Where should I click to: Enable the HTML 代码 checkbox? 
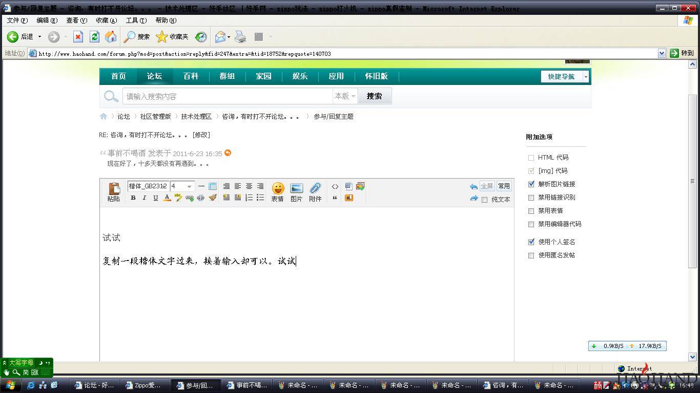(531, 158)
